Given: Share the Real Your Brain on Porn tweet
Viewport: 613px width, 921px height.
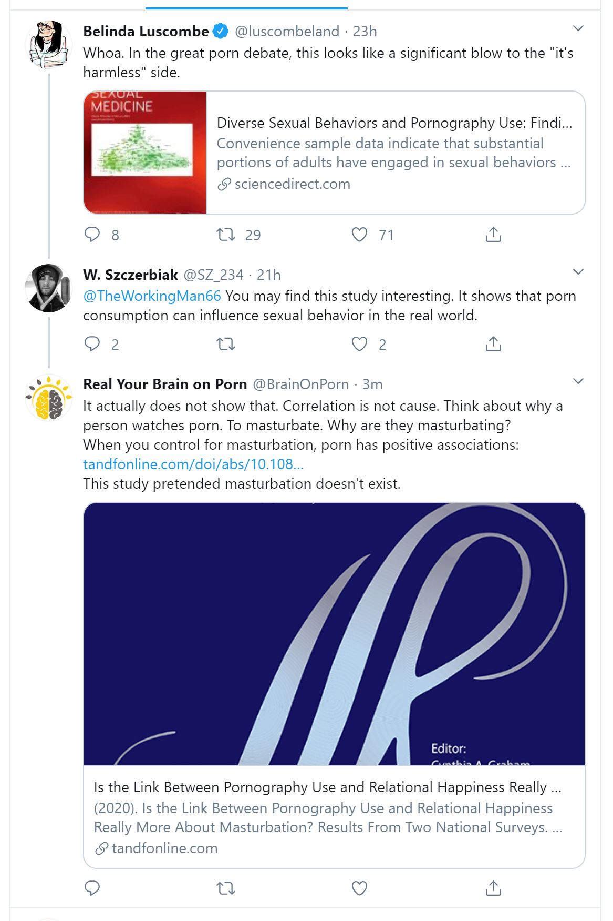Looking at the screenshot, I should click(x=493, y=888).
